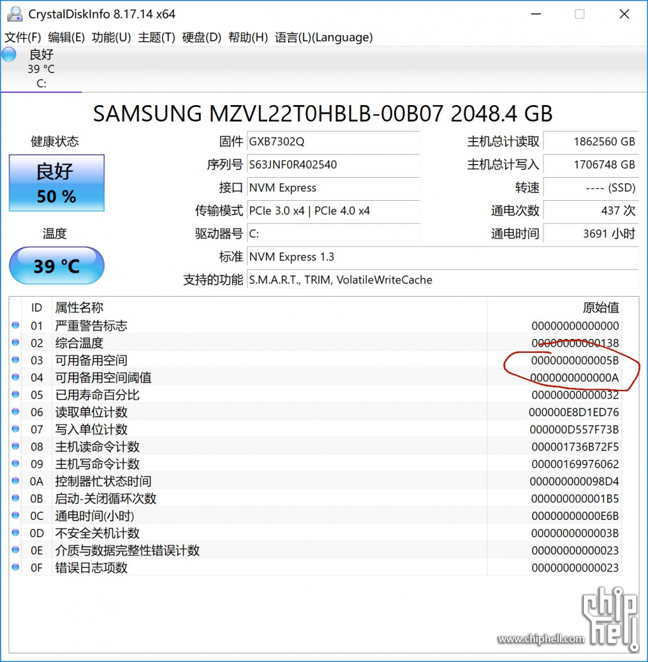Viewport: 648px width, 662px height.
Task: Click status dot for row 07 写入单位计数
Action: [x=16, y=429]
